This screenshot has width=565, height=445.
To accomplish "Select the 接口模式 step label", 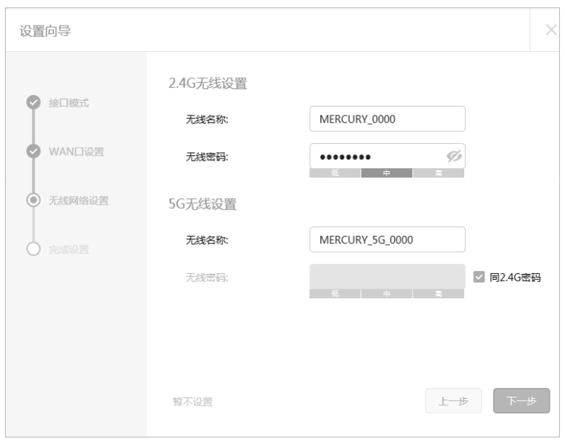I will 69,103.
